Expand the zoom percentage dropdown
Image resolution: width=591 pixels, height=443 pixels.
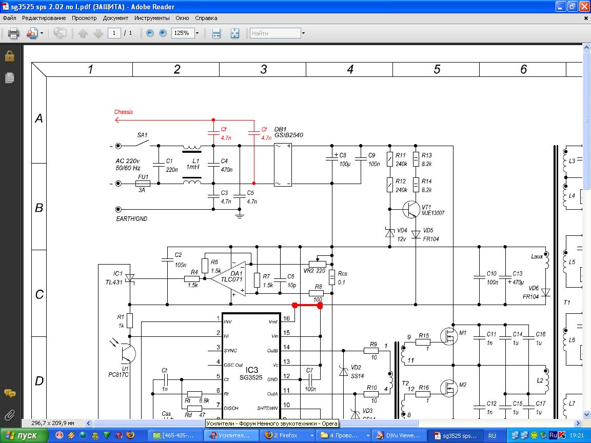(x=197, y=33)
